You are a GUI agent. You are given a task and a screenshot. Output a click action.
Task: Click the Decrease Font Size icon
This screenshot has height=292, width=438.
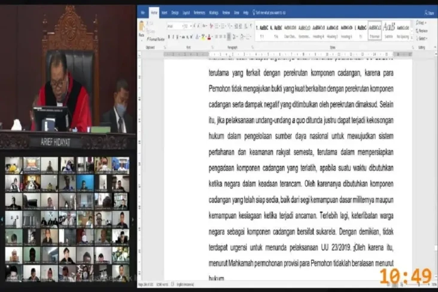click(x=199, y=26)
